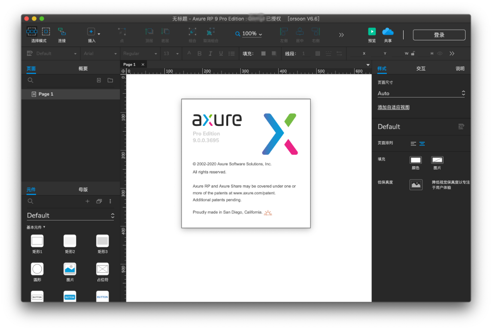Click the 添加自适应视图 link

point(394,107)
